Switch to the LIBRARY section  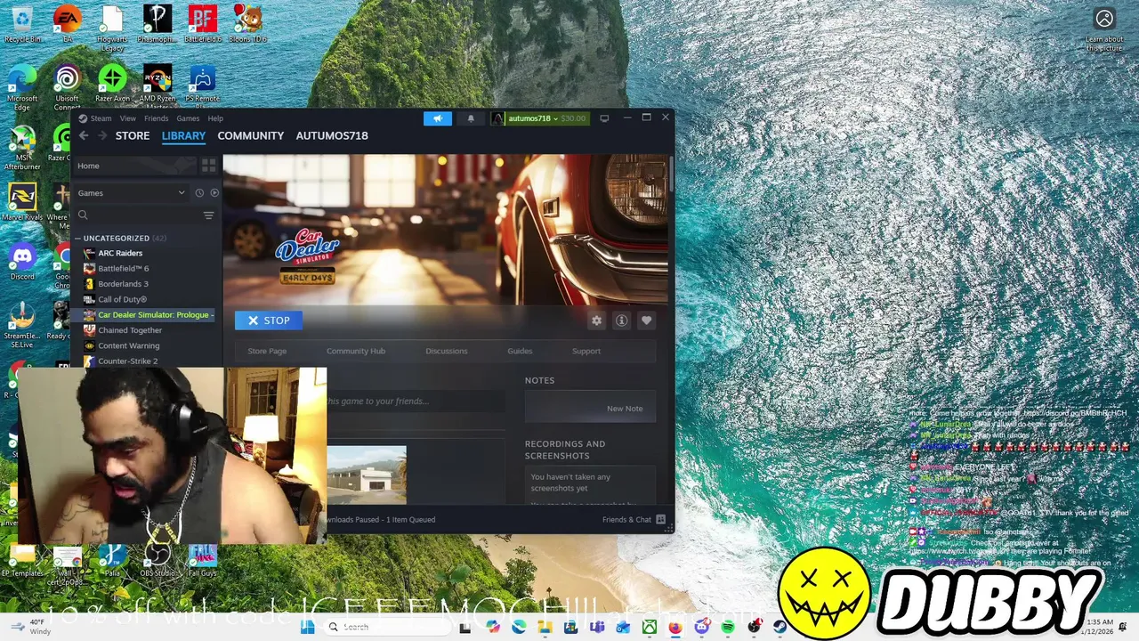point(183,135)
